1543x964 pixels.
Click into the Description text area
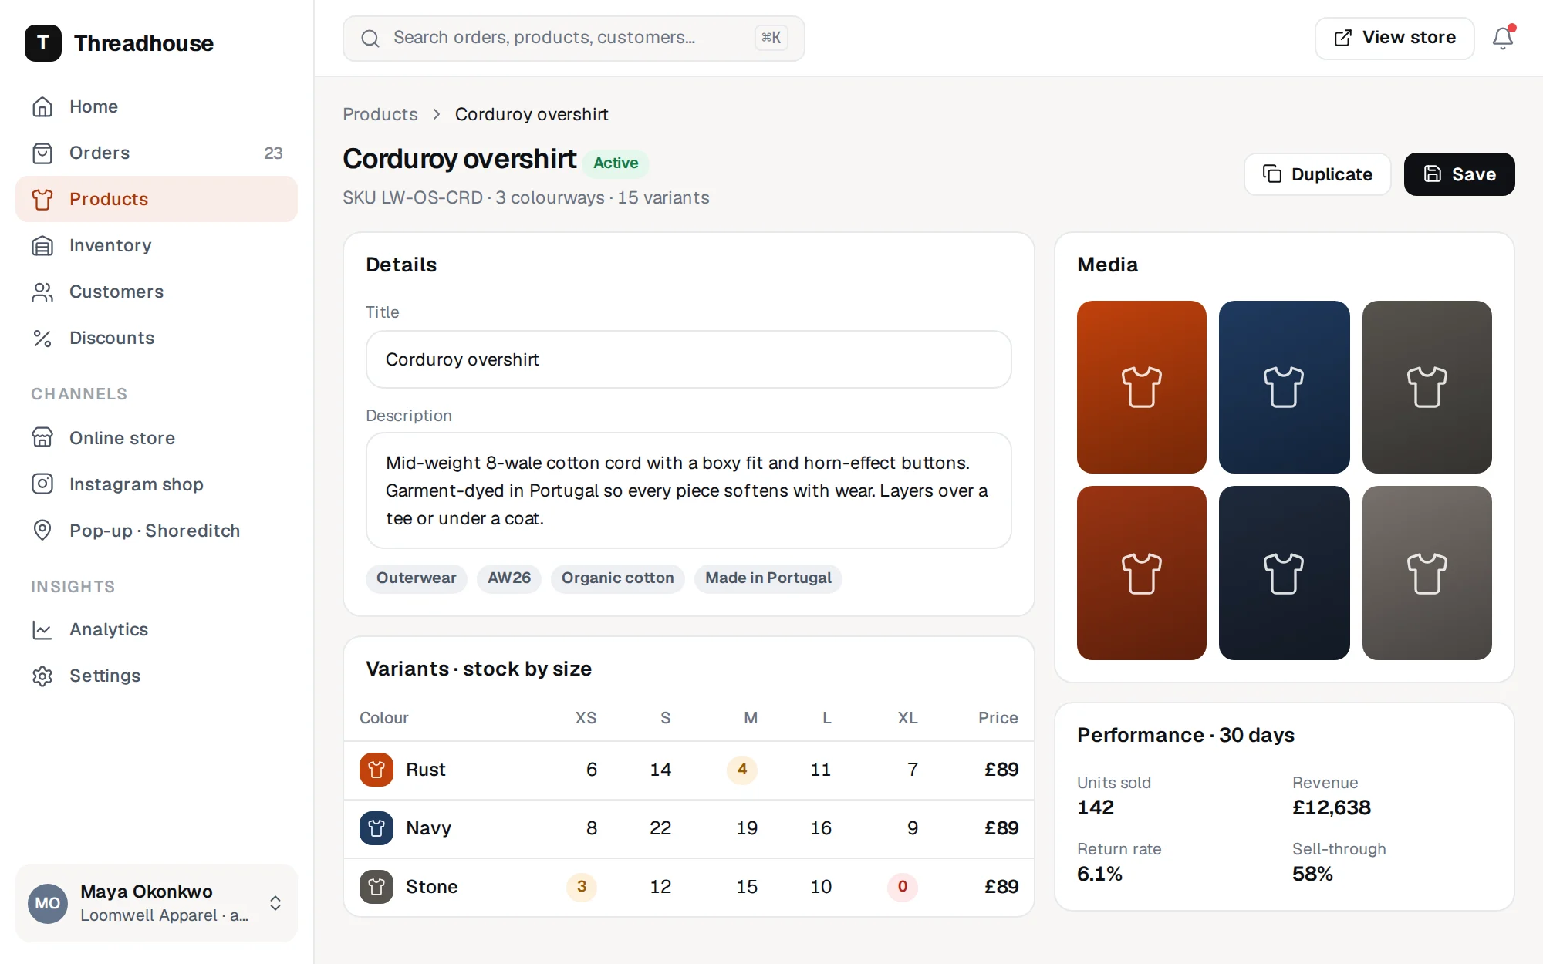click(x=688, y=490)
